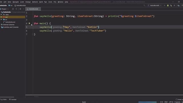Expand the out folder arrow
This screenshot has width=183, height=103.
point(1,17)
